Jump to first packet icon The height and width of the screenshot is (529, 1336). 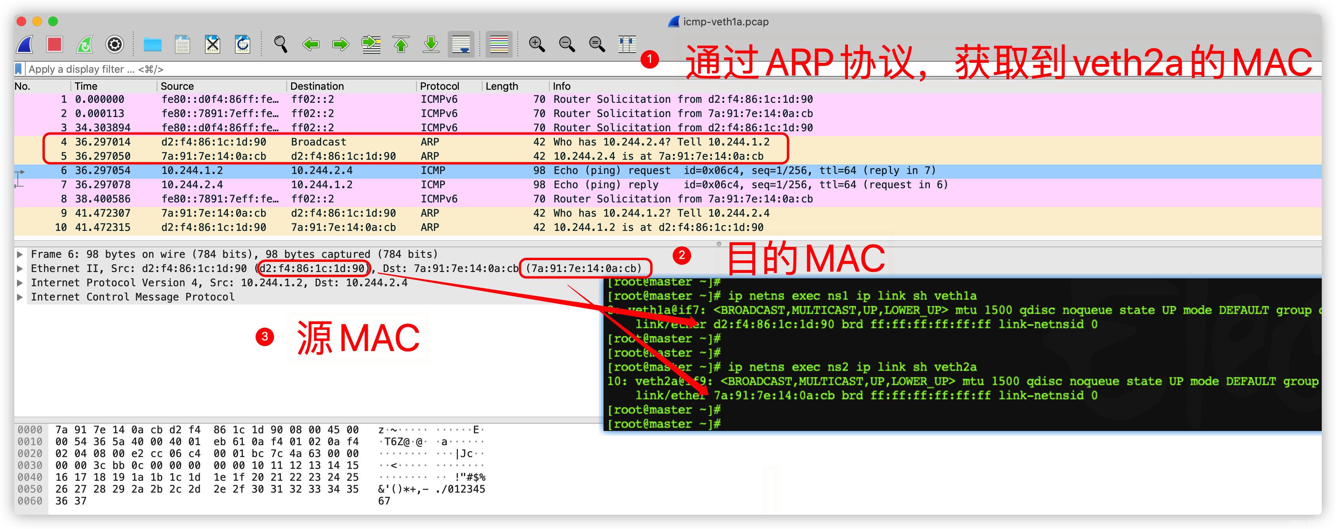pos(401,45)
